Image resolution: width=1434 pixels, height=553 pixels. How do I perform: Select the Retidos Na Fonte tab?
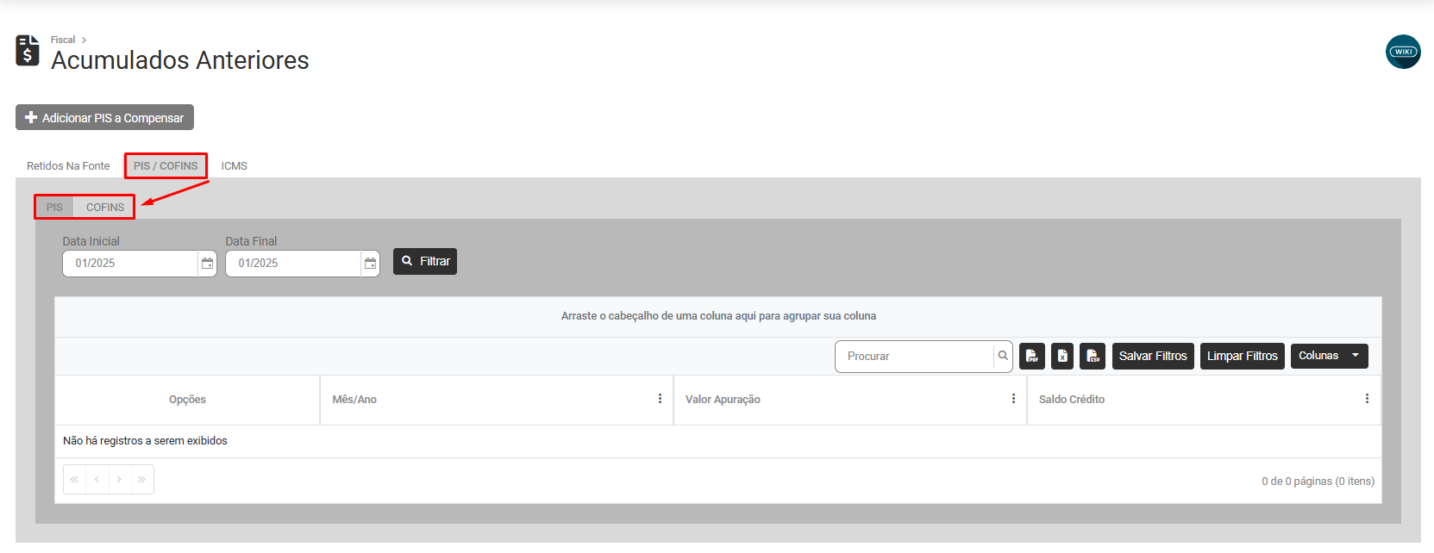pyautogui.click(x=68, y=166)
